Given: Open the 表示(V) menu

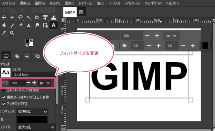Looking at the screenshot, I should point(55,3).
